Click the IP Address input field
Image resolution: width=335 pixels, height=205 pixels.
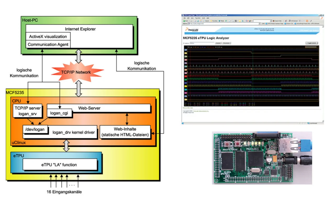tap(202, 43)
